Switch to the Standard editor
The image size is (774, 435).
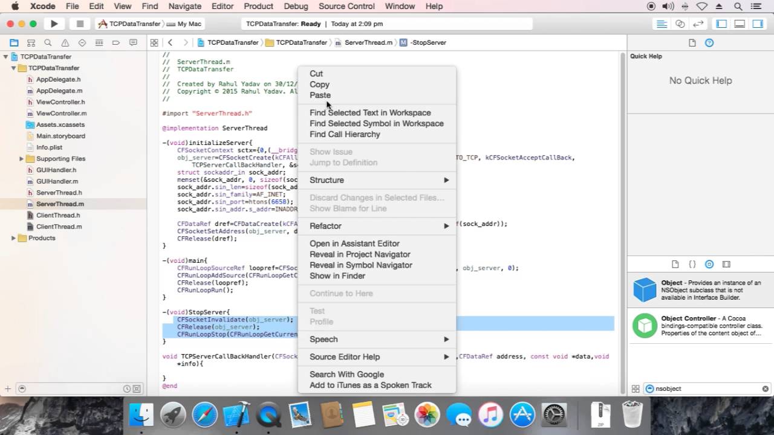(662, 24)
